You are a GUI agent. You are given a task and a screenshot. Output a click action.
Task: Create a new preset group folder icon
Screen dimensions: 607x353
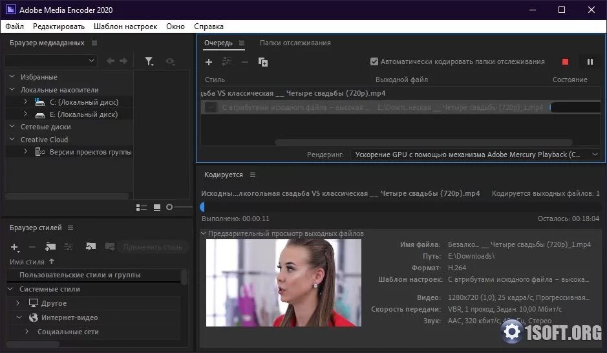click(x=50, y=246)
